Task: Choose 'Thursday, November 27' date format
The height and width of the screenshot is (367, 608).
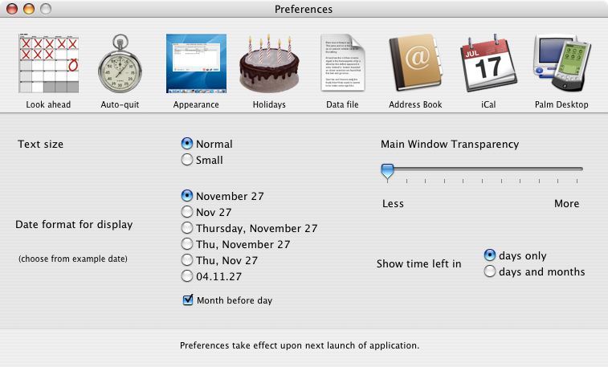Action: click(187, 228)
